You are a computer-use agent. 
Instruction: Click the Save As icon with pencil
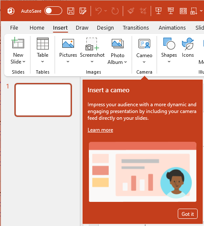(83, 11)
